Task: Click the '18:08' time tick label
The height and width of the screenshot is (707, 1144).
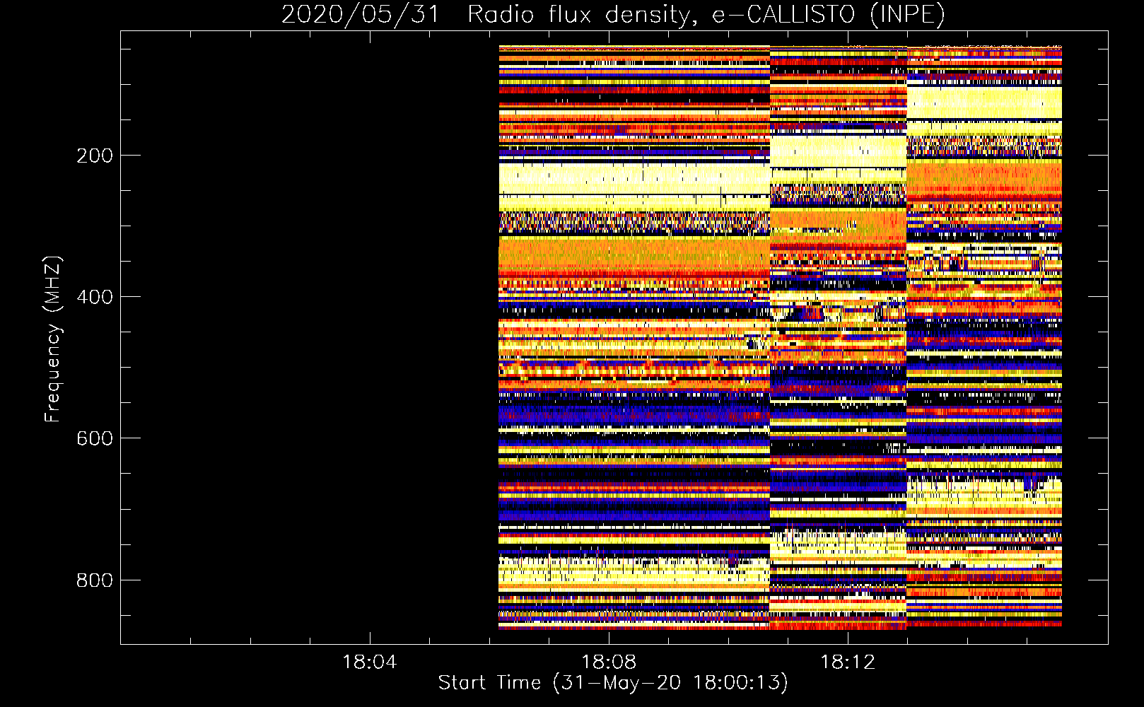Action: [x=609, y=662]
